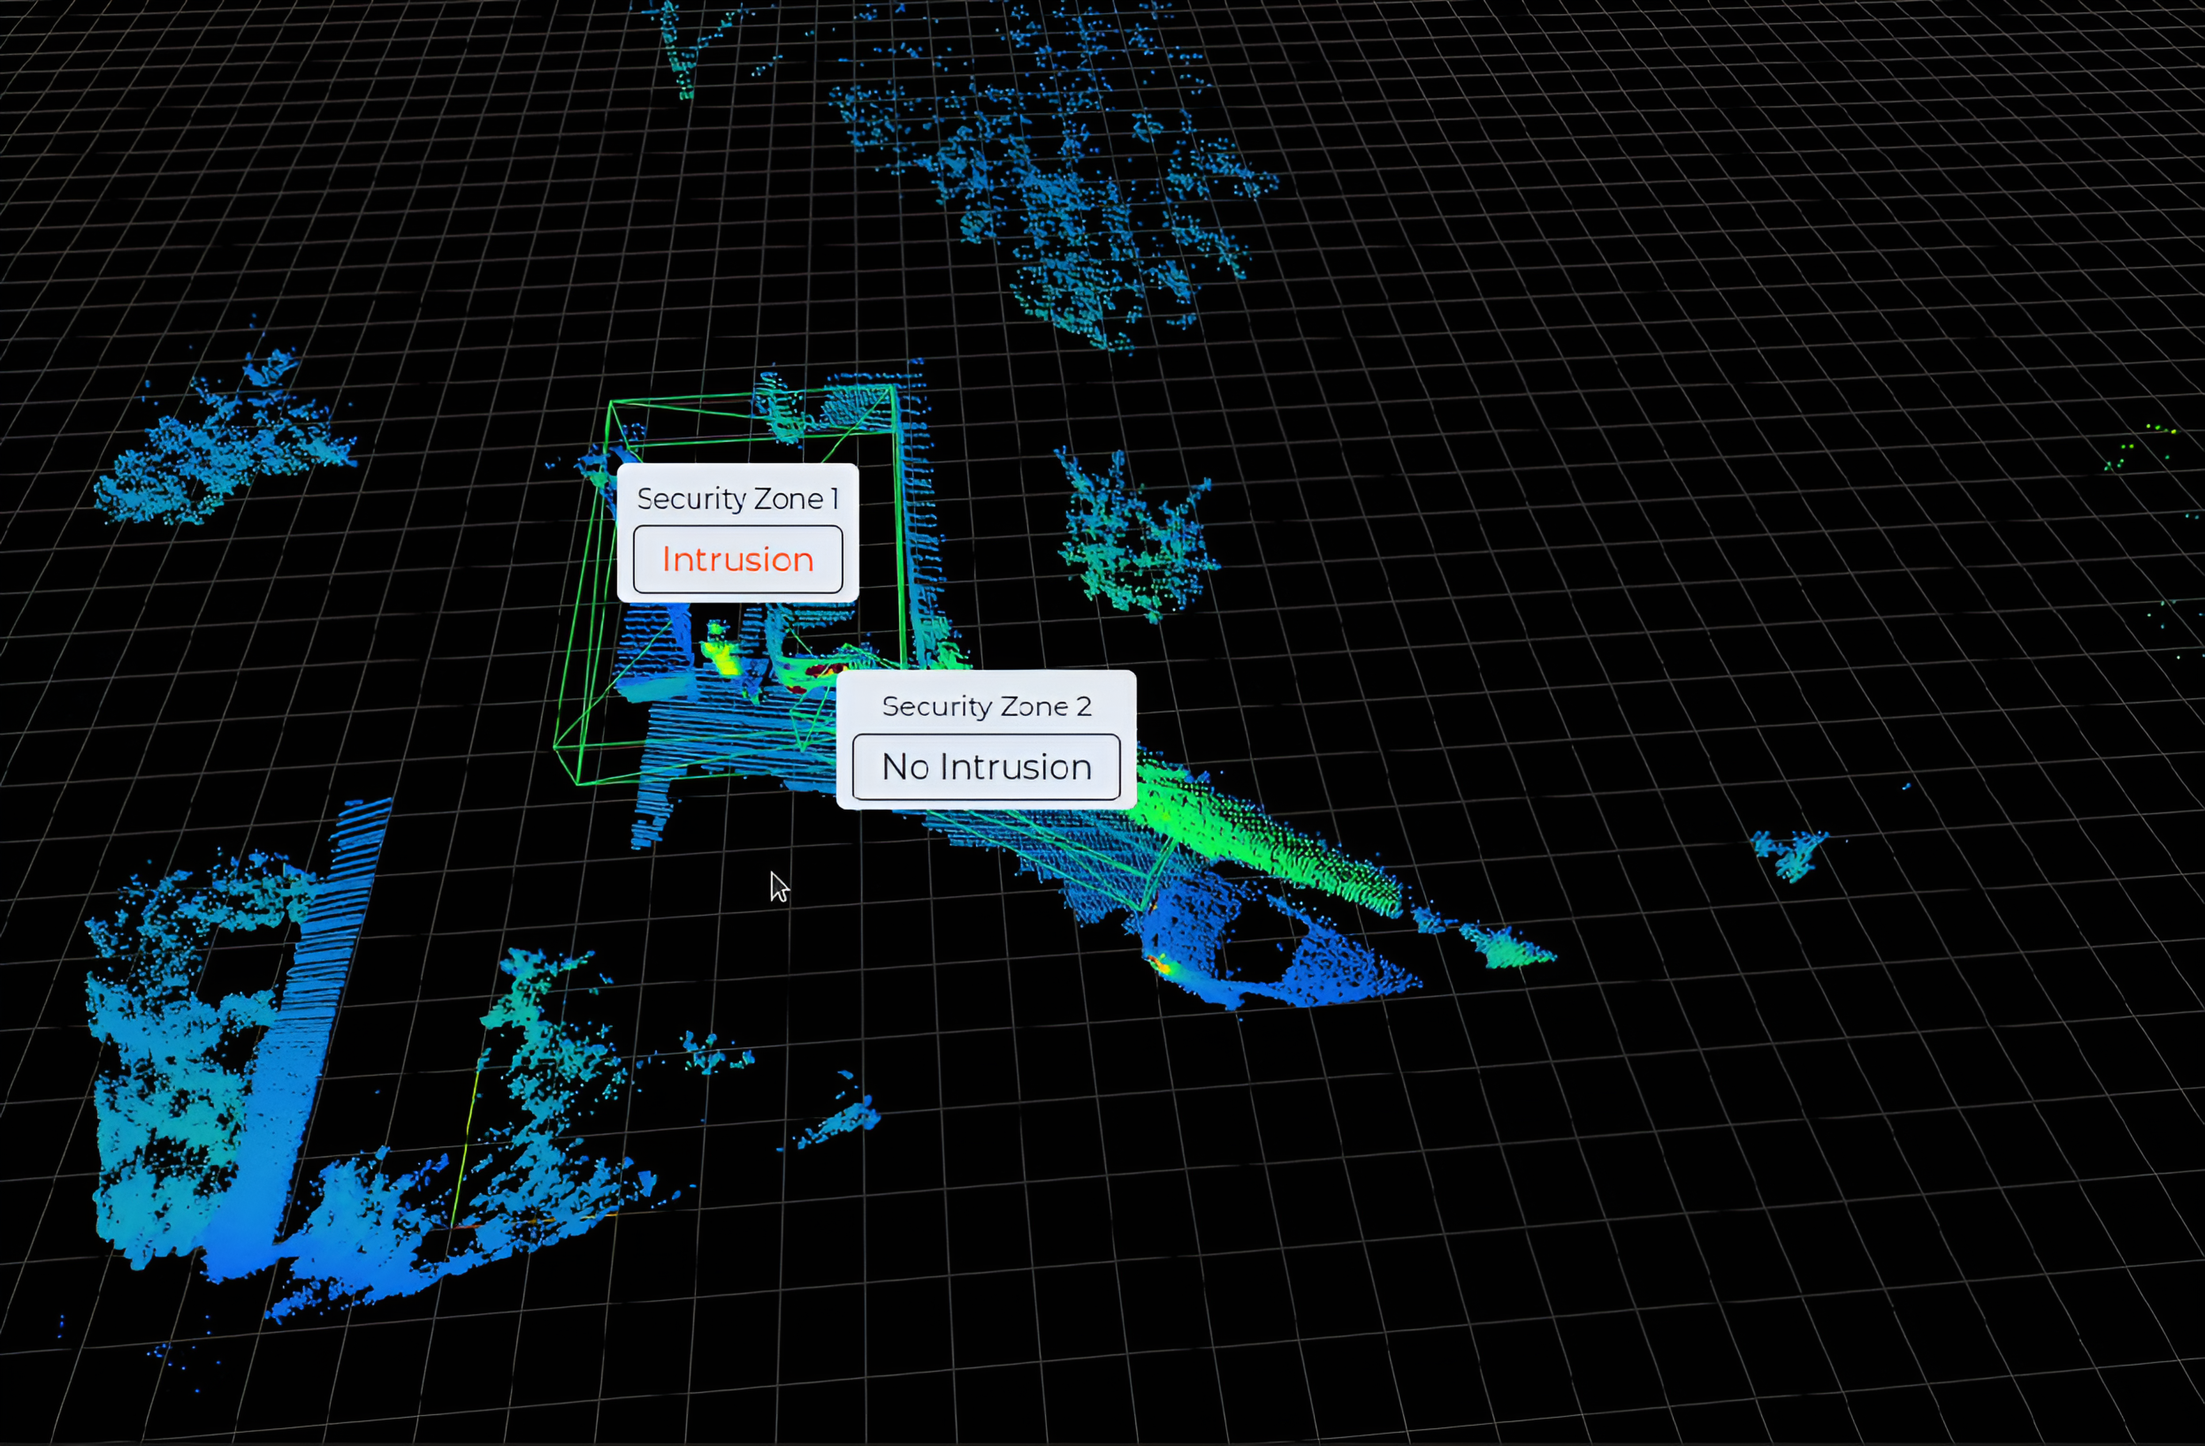Select the Security Zone 2 title text
The width and height of the screenshot is (2205, 1446).
click(x=986, y=707)
